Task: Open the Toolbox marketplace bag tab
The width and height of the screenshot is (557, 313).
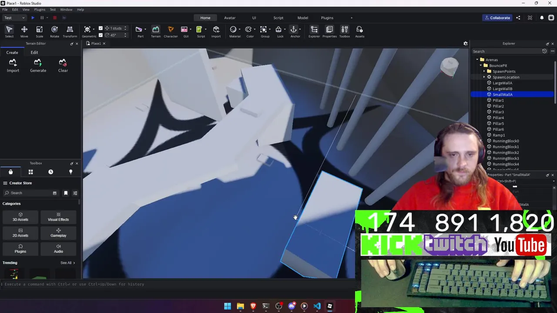Action: (x=11, y=172)
